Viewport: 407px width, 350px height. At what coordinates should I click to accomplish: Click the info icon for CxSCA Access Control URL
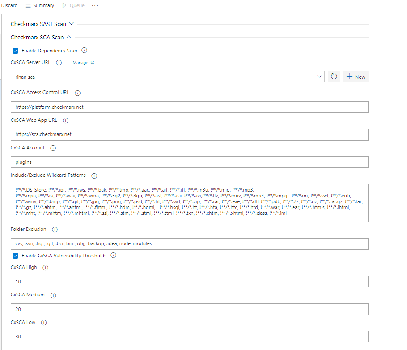pyautogui.click(x=77, y=93)
